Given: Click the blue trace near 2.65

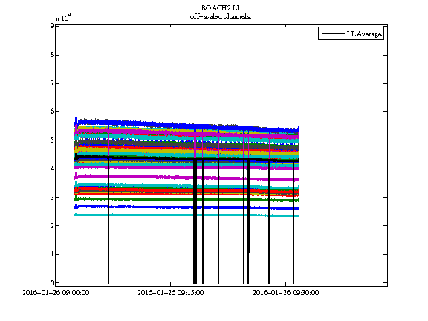Looking at the screenshot, I should click(x=187, y=207).
